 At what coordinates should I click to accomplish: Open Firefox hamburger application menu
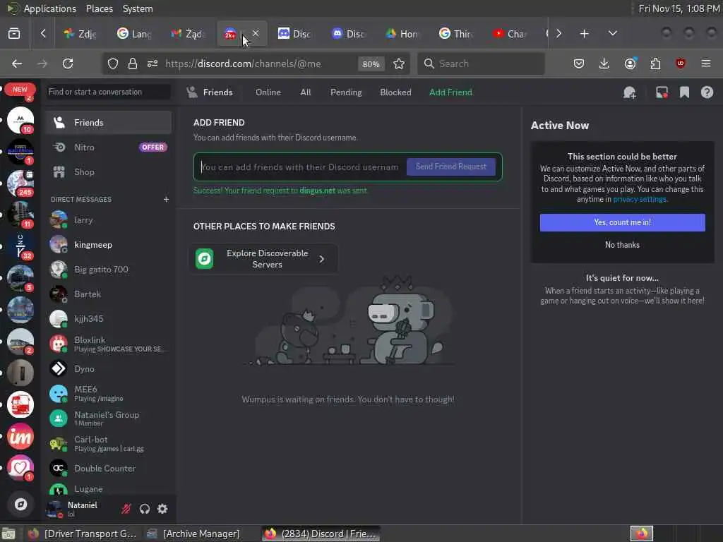point(706,64)
